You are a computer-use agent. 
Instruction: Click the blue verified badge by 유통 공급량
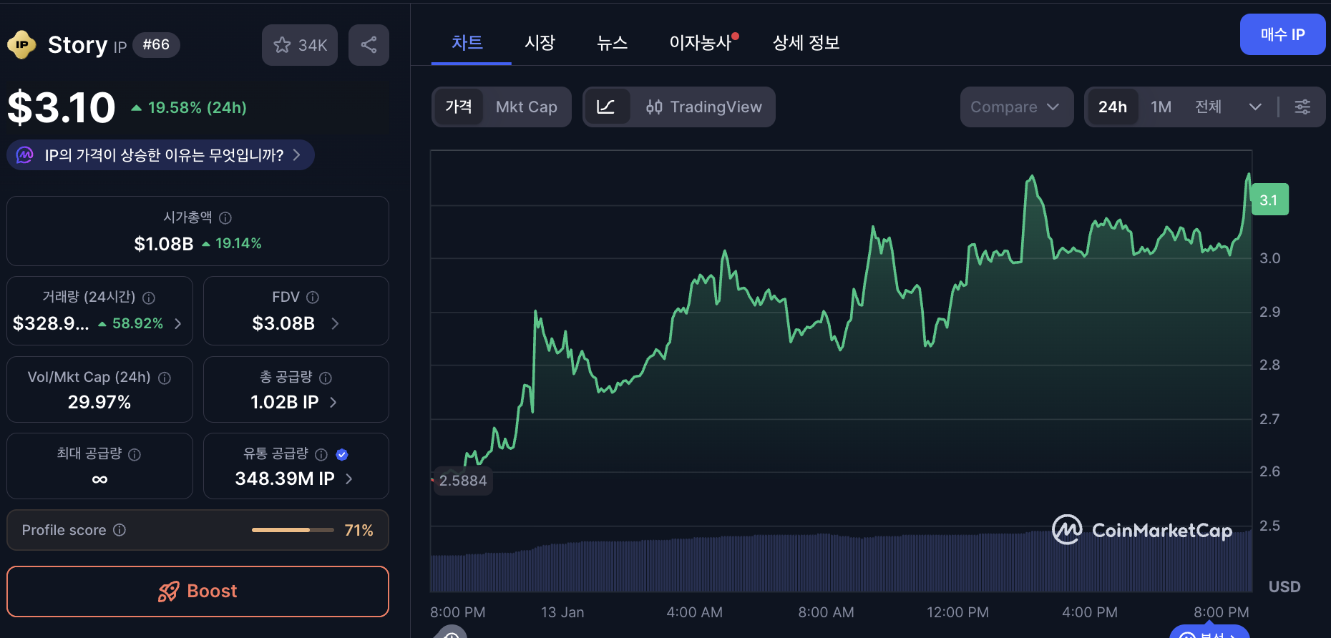(x=342, y=454)
